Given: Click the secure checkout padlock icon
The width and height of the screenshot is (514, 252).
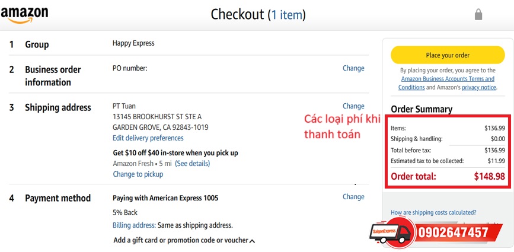Looking at the screenshot, I should [478, 14].
